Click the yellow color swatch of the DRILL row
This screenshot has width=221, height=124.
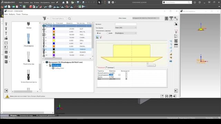coord(54,41)
